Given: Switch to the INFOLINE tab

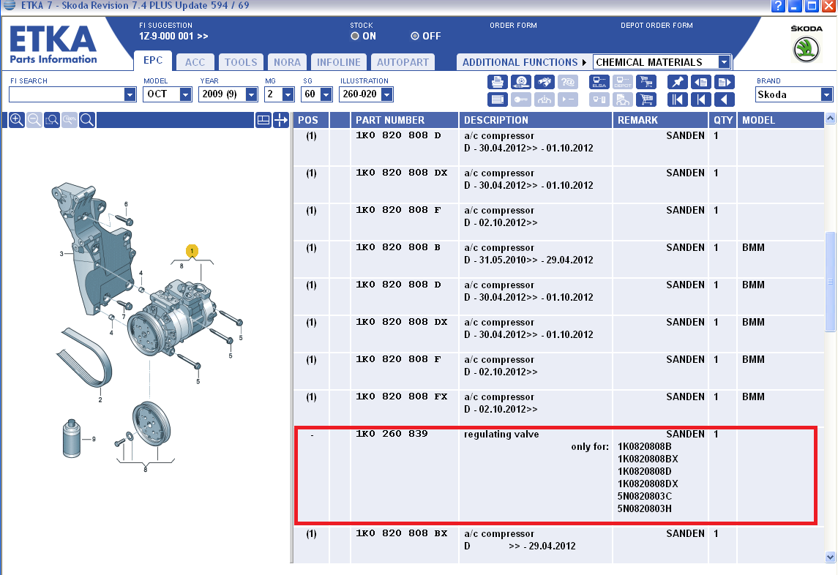Looking at the screenshot, I should click(339, 62).
